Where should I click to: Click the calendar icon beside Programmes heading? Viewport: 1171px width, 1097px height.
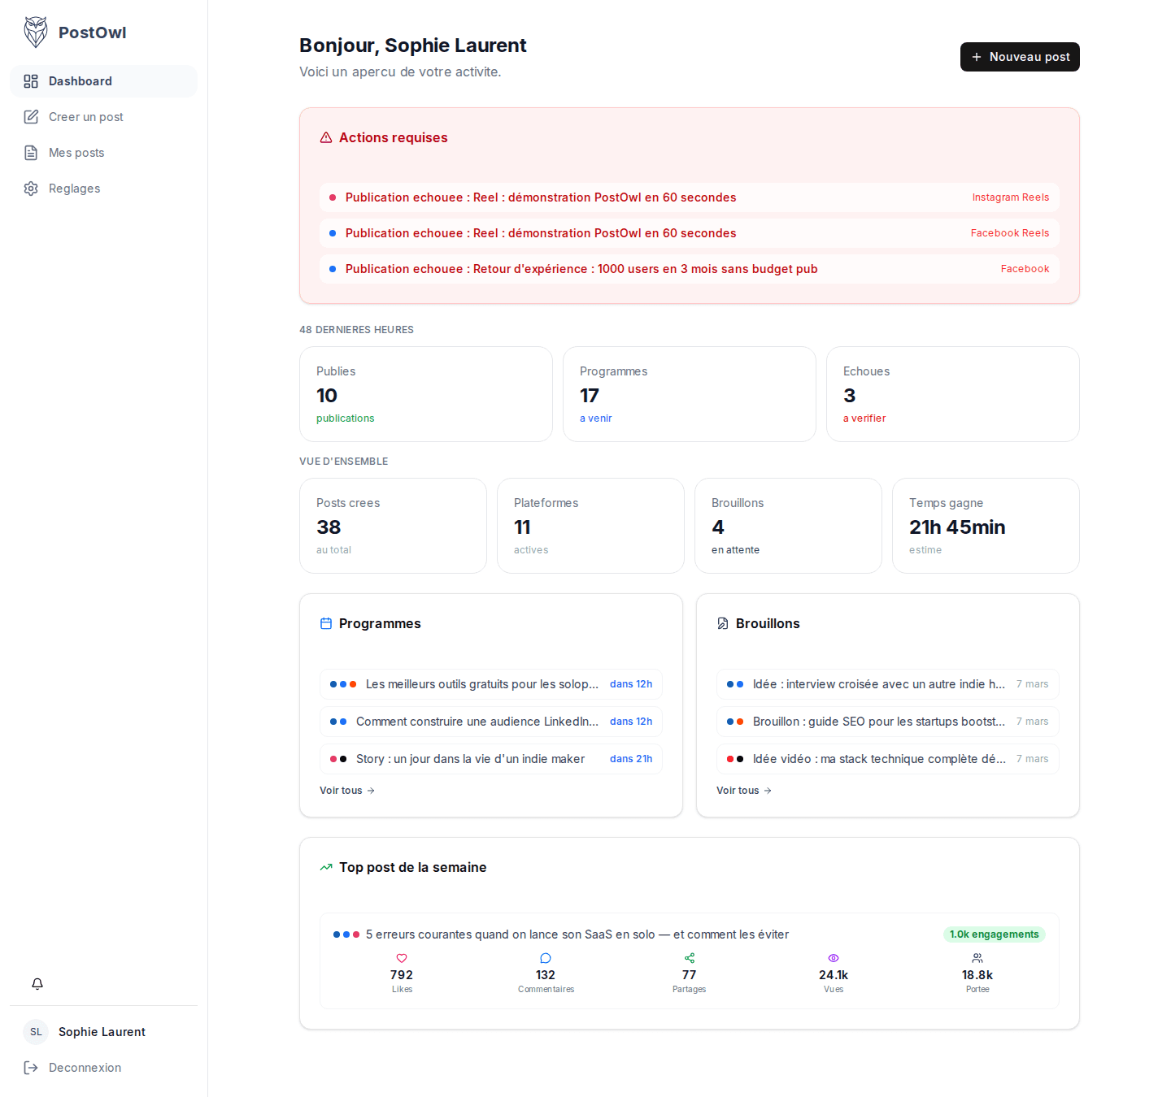(x=326, y=624)
